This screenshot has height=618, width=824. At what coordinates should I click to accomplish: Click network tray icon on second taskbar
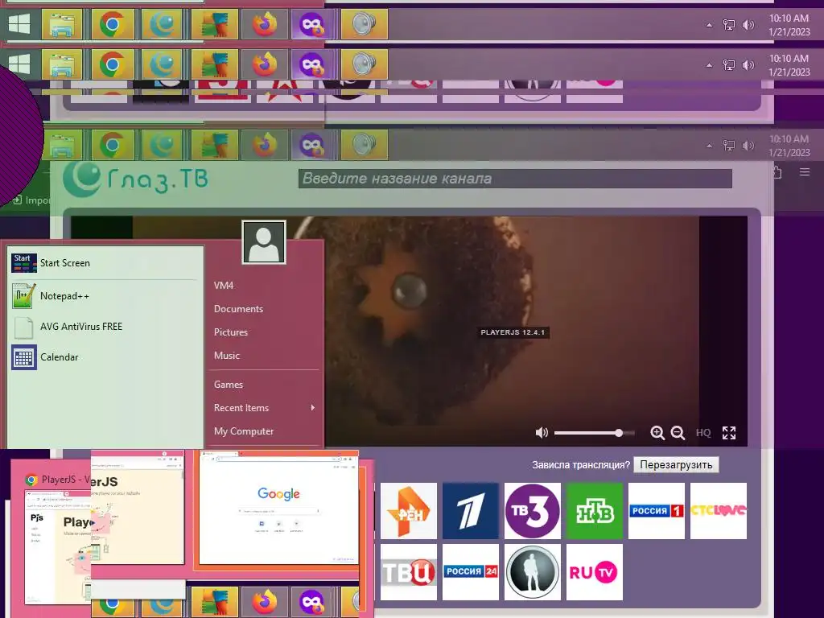[729, 65]
